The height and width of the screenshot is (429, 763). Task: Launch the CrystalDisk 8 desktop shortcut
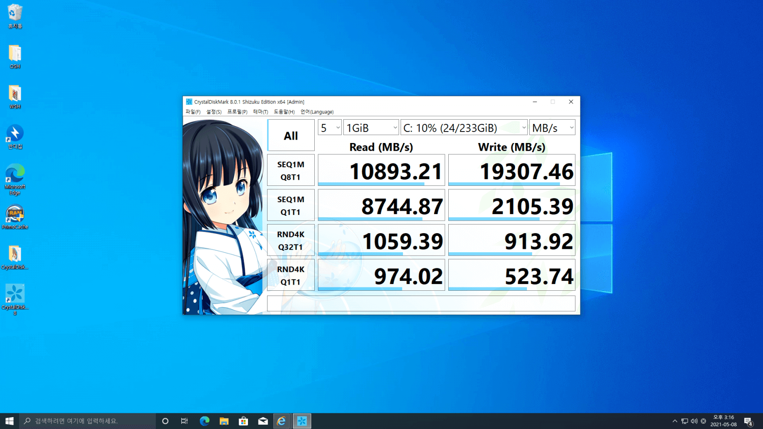click(15, 300)
